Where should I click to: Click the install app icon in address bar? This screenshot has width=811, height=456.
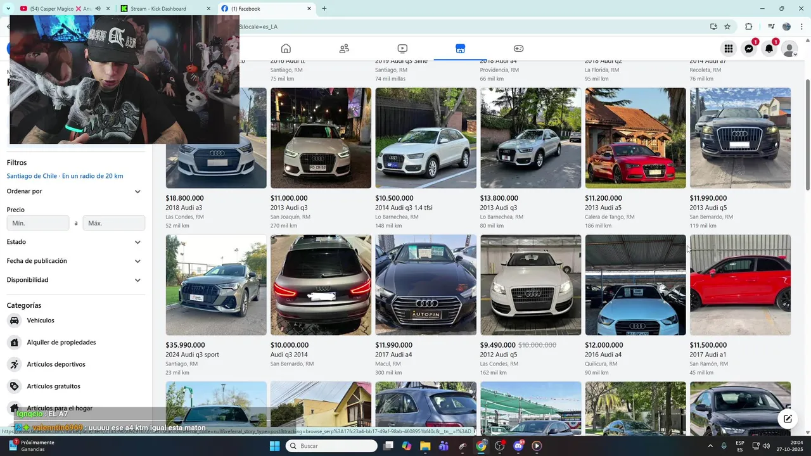click(x=713, y=27)
